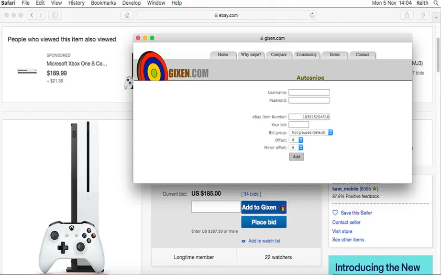The width and height of the screenshot is (441, 275).
Task: Open the sponsored Xbox One S thumbnail
Action: point(27,72)
